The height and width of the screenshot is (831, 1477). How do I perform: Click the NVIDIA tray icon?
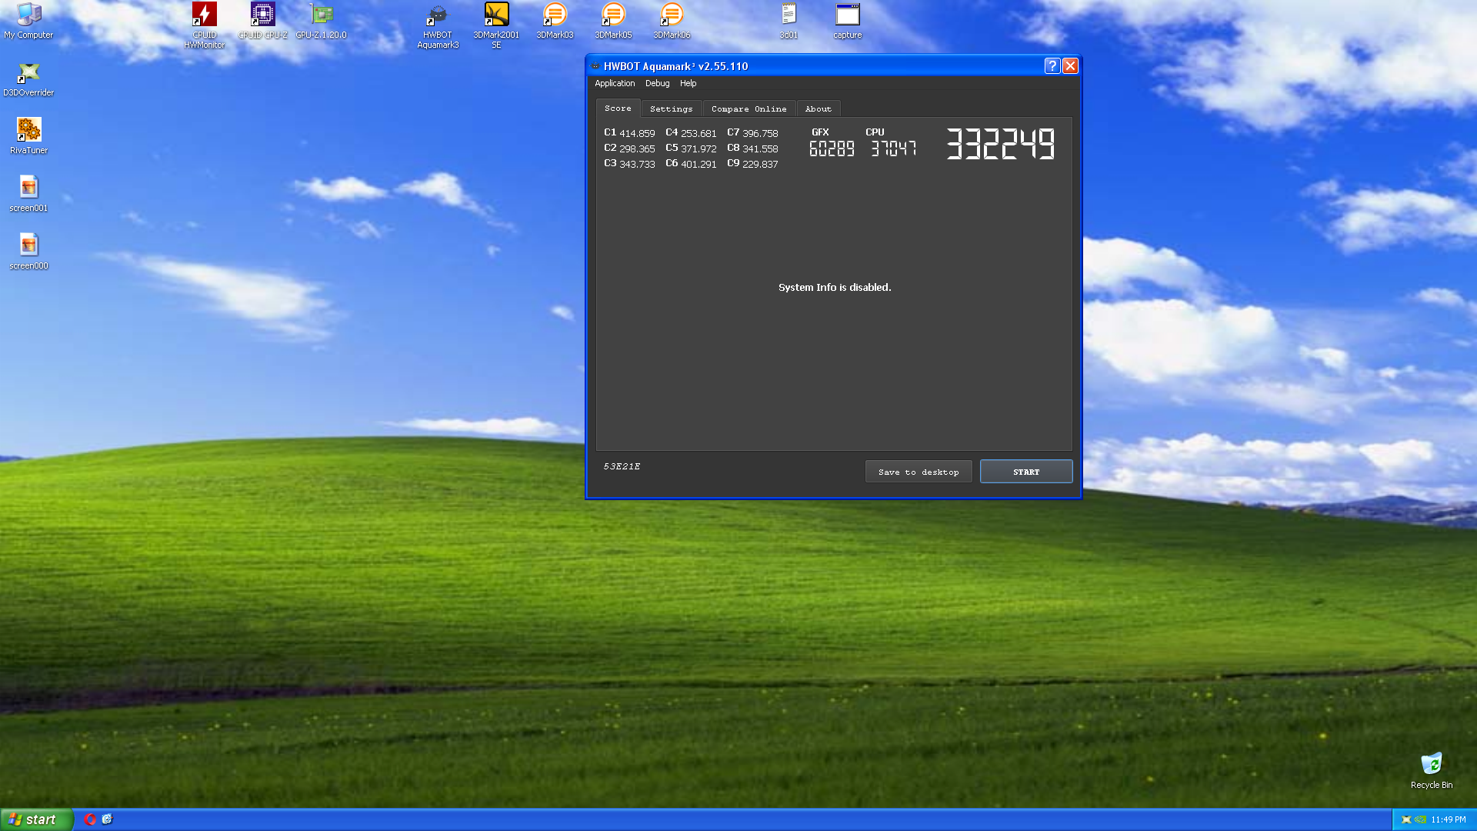[1421, 819]
